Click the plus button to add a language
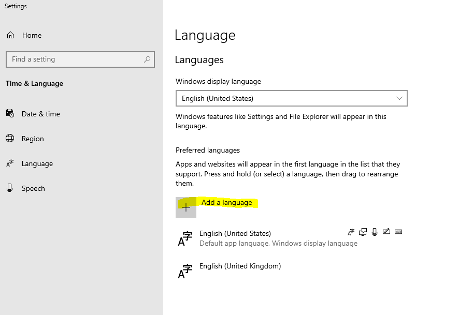 click(x=186, y=207)
